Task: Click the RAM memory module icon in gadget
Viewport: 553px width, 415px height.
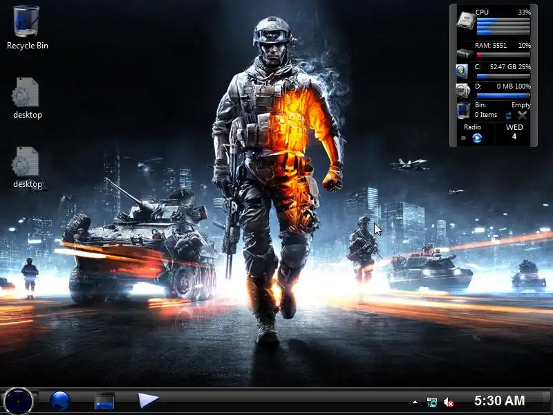Action: point(465,54)
